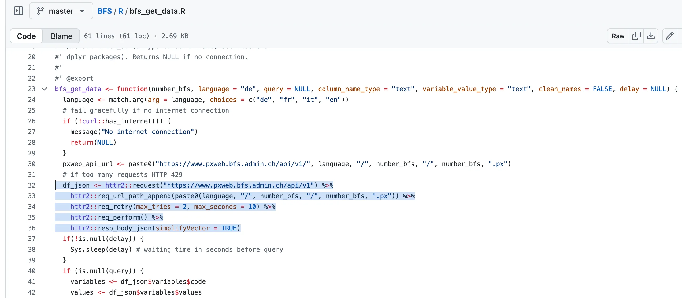
Task: Open the Raw file view
Action: click(618, 36)
